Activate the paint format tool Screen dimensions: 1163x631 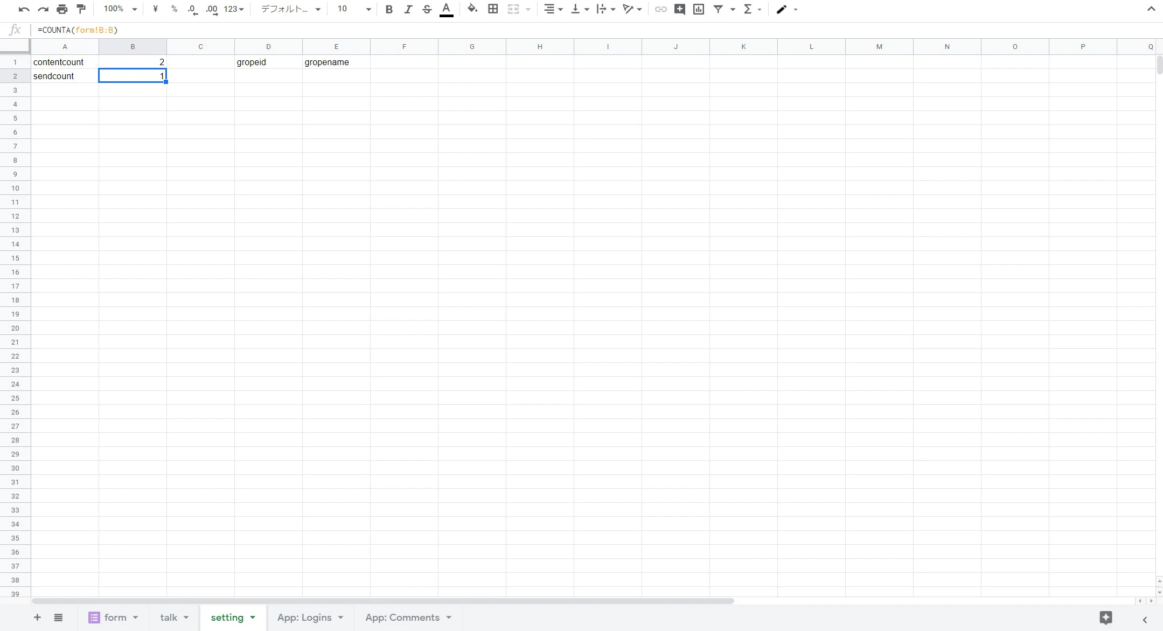tap(81, 9)
